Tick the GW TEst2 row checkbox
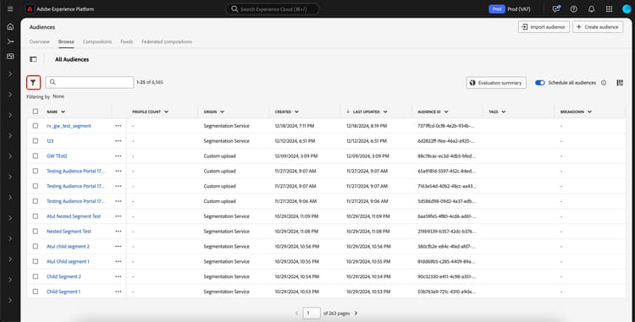 (x=36, y=156)
